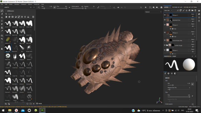Open opacity dropdown for Human Bumpy Skin
Screen dimensions: 201x113
coord(193,42)
